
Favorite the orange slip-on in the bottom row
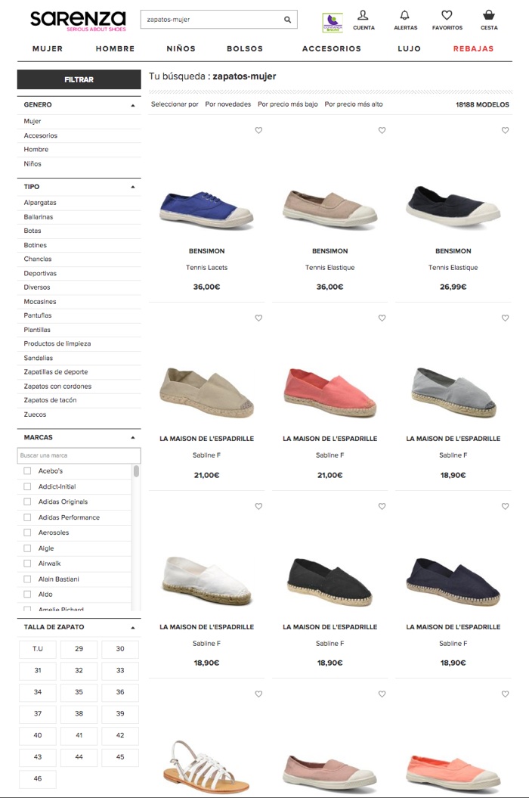click(505, 694)
